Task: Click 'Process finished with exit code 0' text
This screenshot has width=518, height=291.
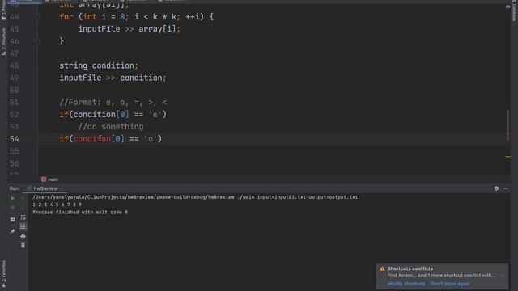Action: click(x=80, y=212)
